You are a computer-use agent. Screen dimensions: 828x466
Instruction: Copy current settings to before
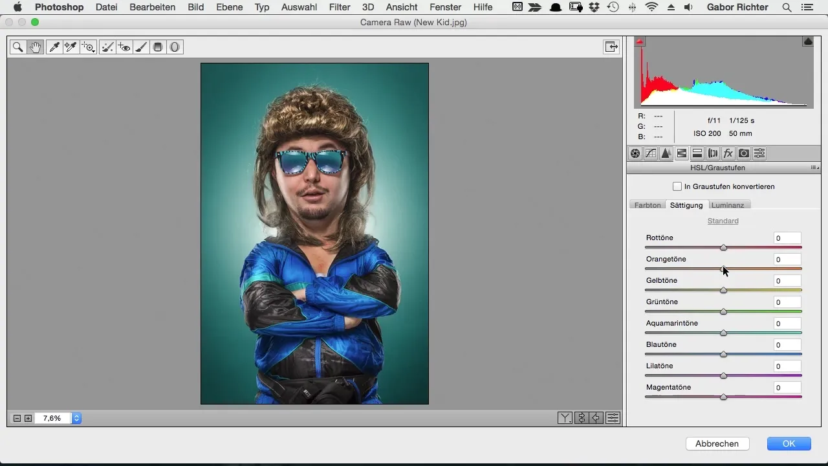(596, 417)
